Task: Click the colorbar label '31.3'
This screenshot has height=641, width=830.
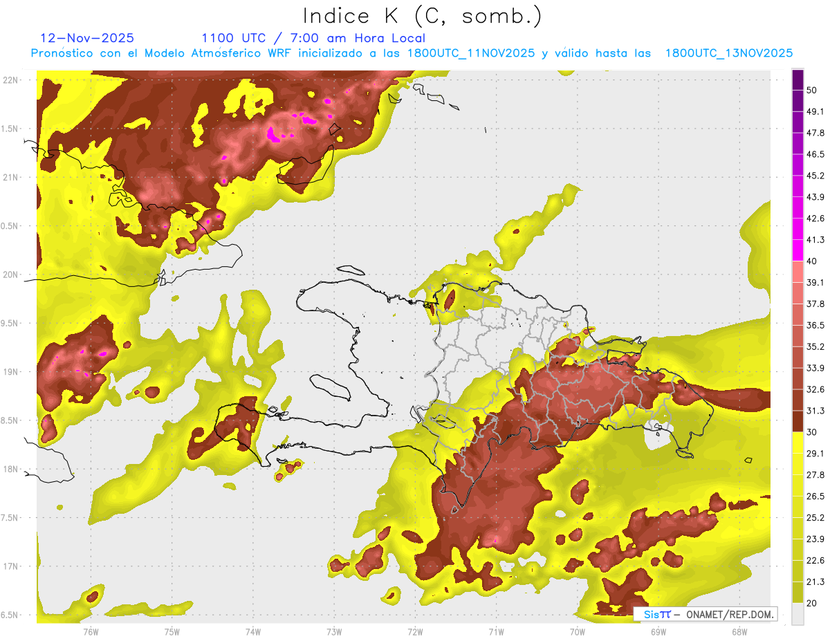Action: pos(815,411)
